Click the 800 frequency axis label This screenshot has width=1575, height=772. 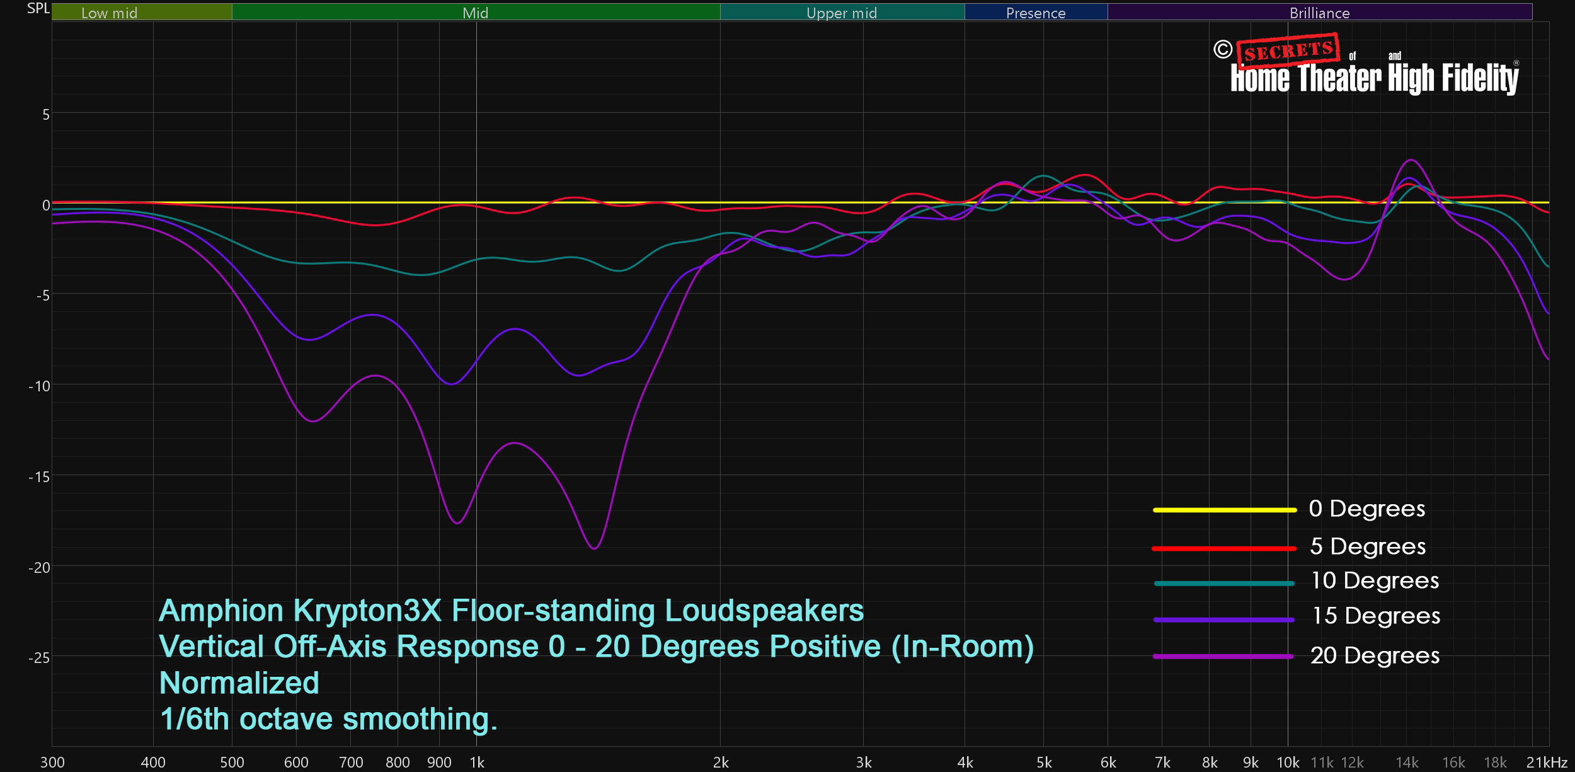(x=398, y=763)
